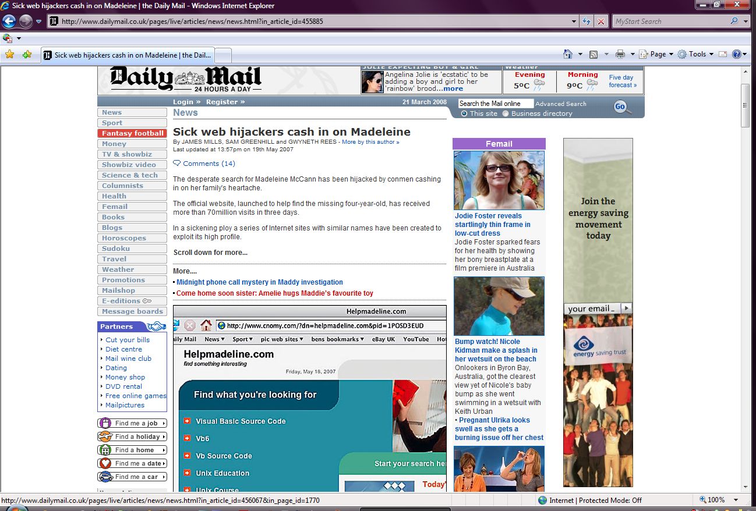Click the Print toolbar icon

coord(620,54)
